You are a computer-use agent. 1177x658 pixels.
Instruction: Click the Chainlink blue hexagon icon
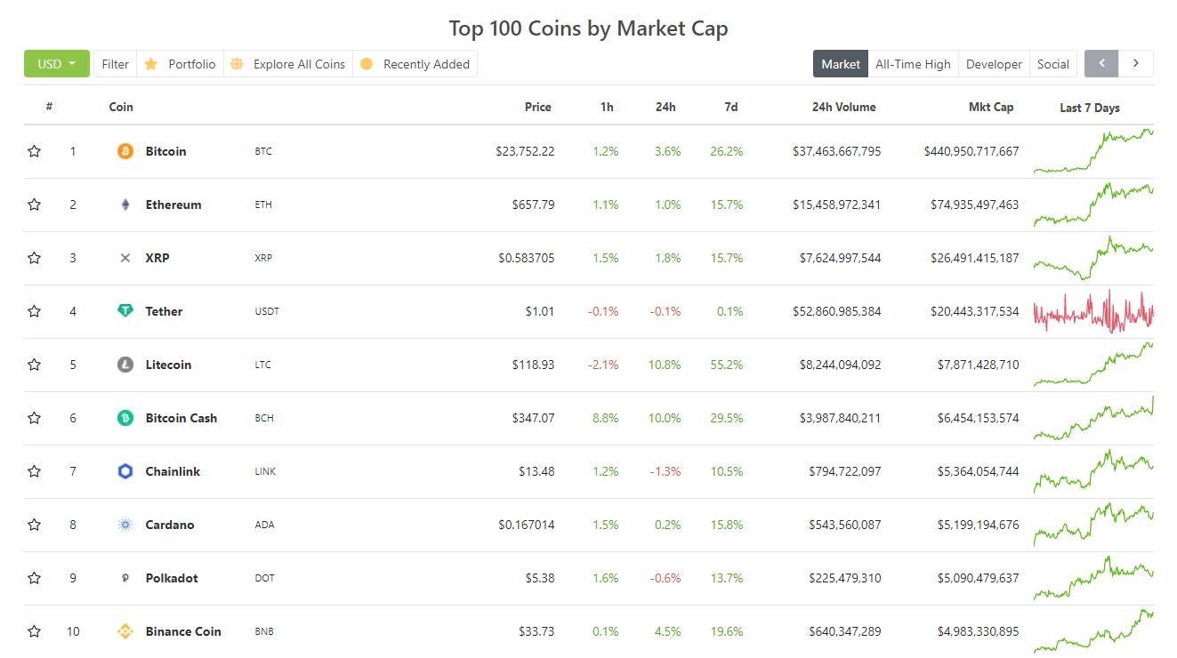tap(125, 471)
